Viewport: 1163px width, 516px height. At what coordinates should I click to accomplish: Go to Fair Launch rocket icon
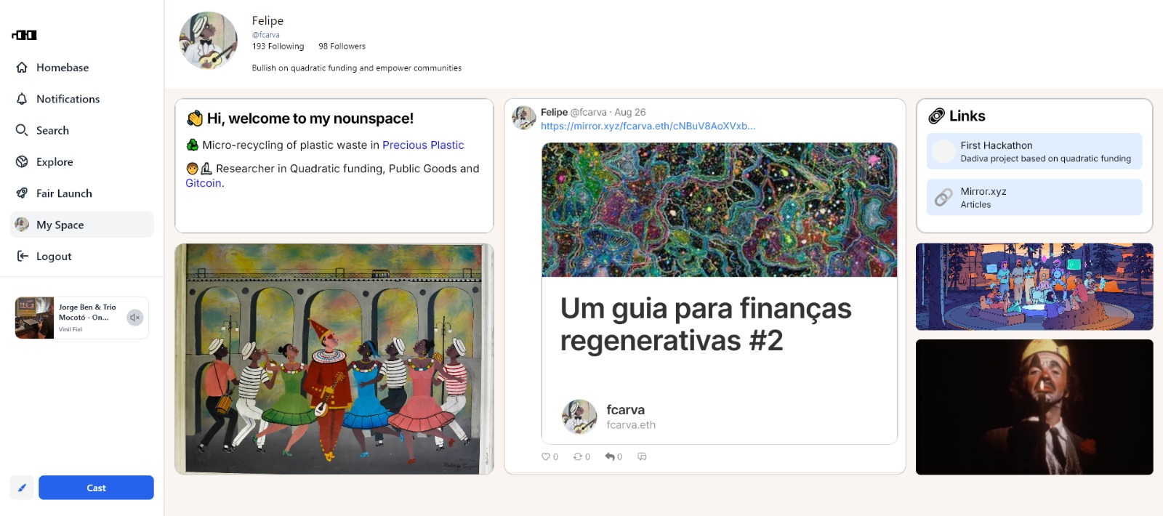click(x=22, y=193)
